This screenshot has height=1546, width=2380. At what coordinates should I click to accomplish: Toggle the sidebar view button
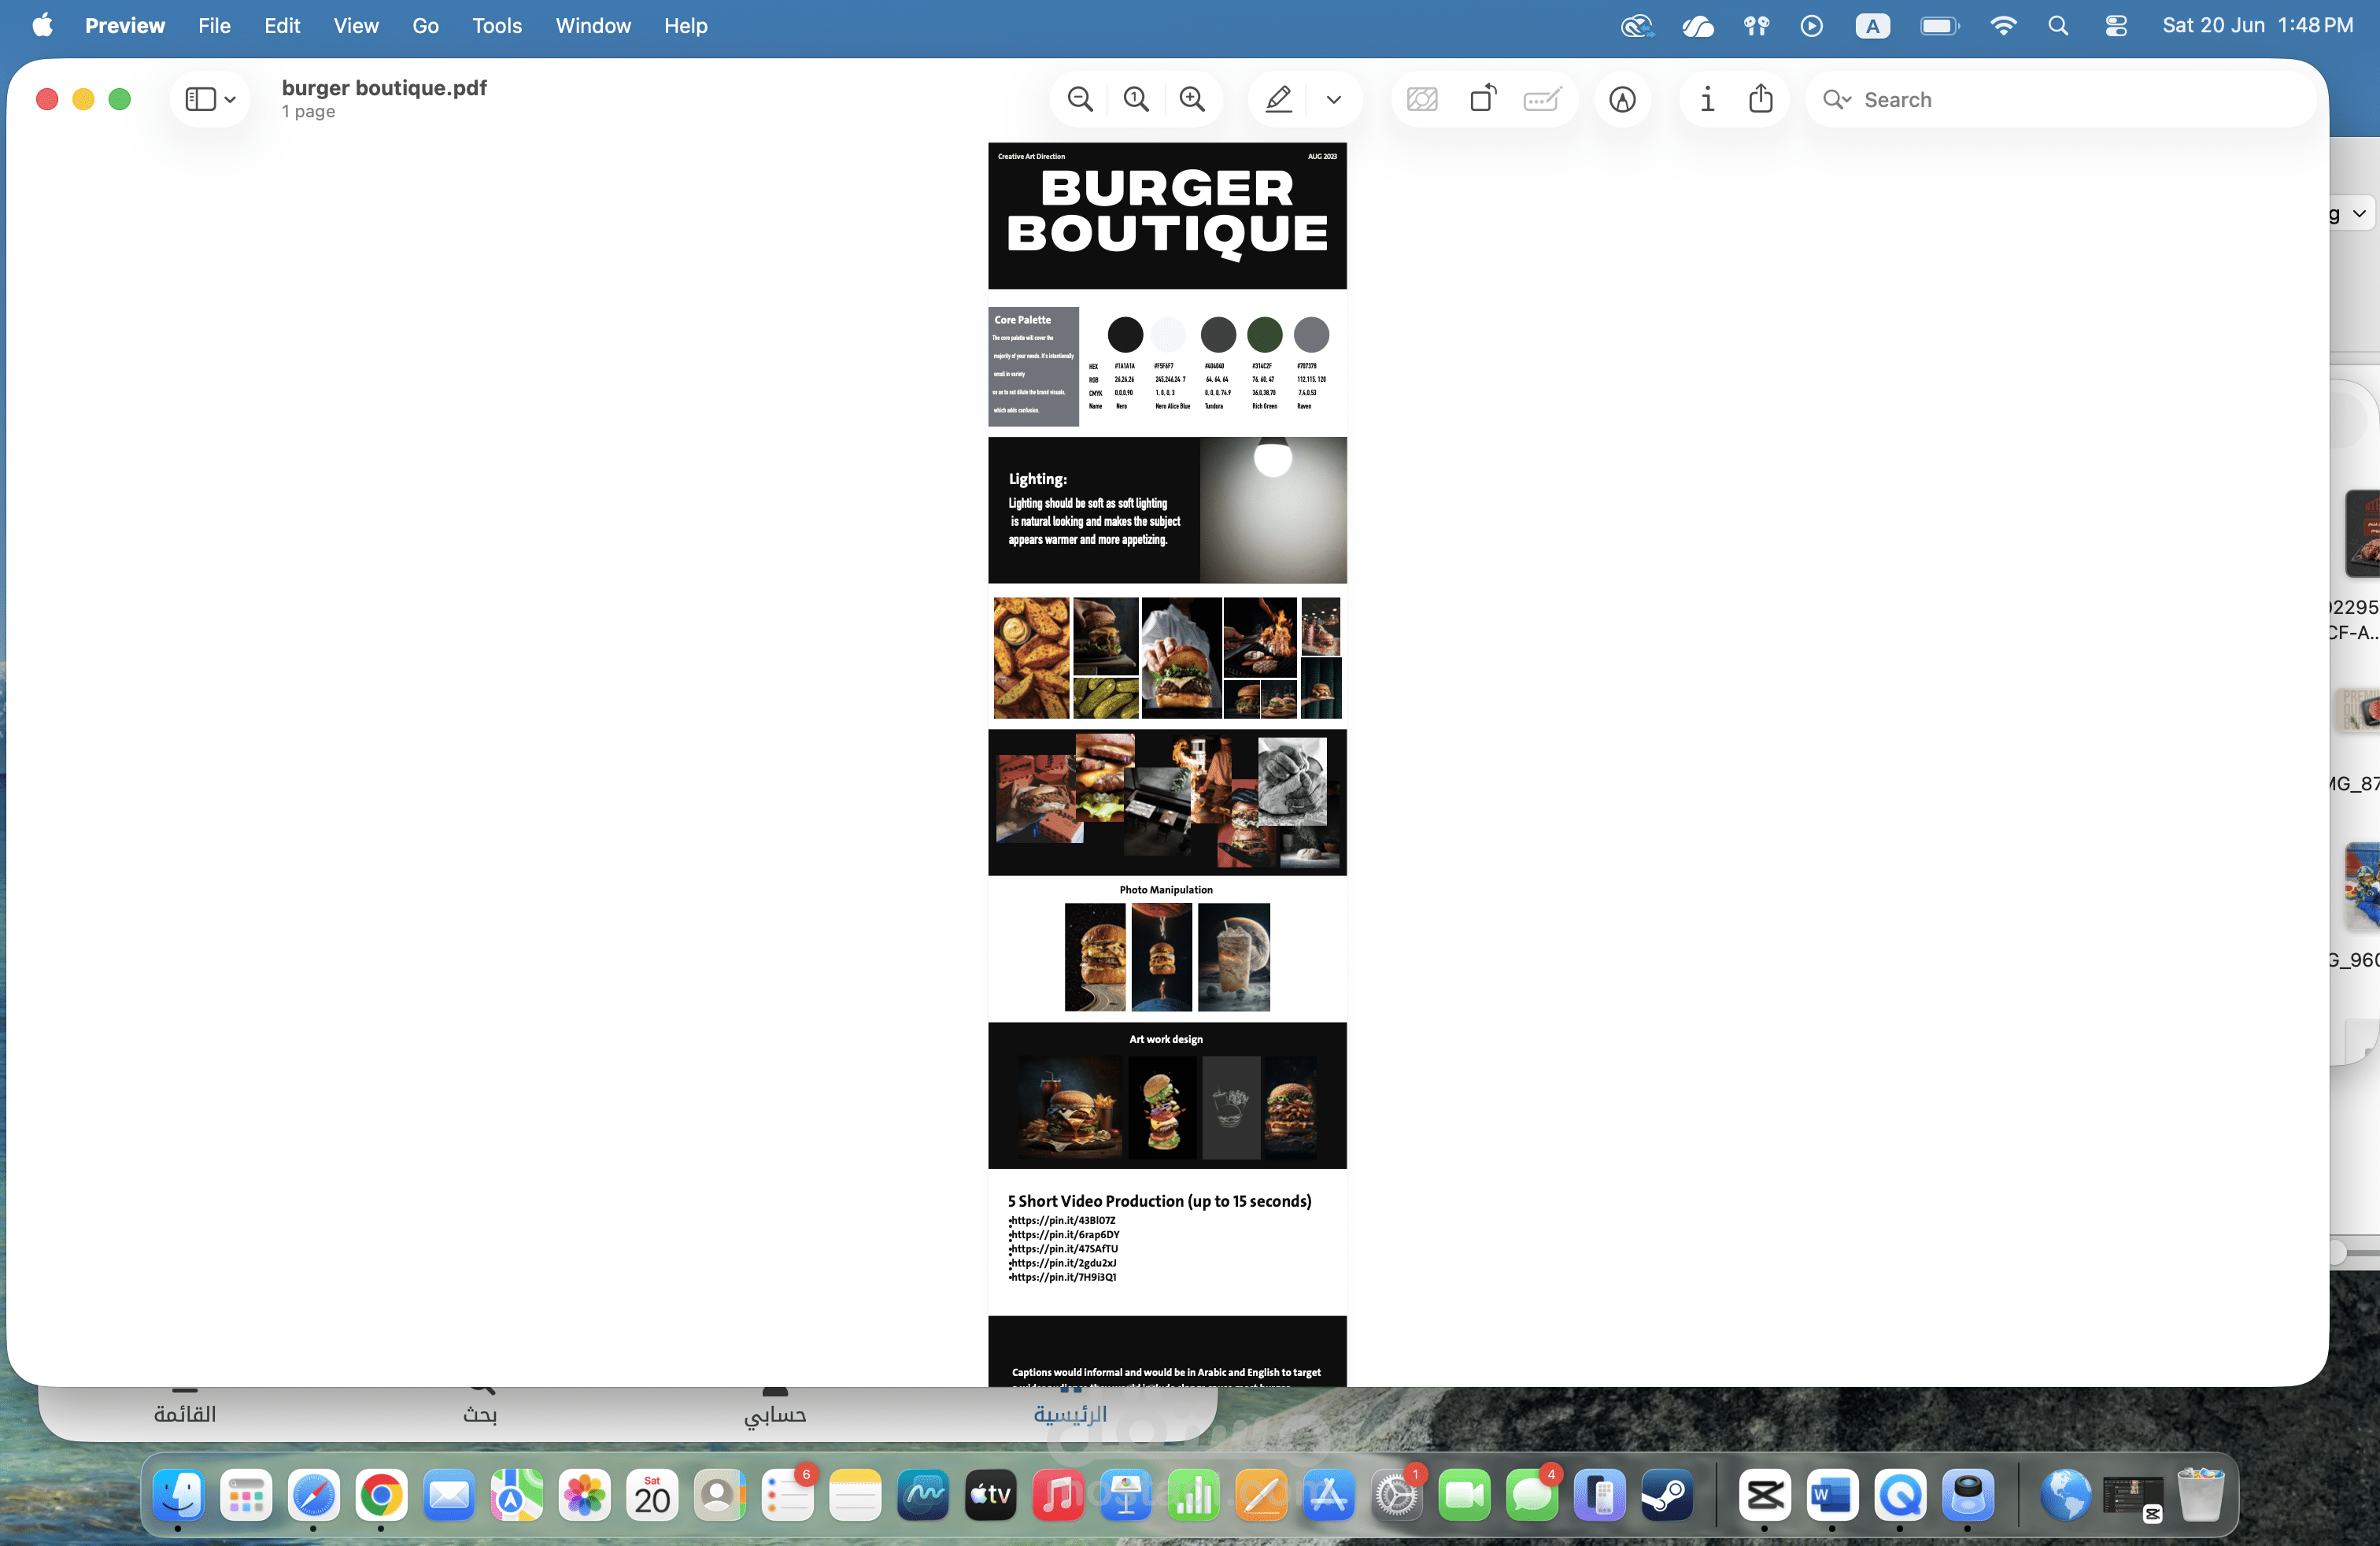[x=200, y=99]
